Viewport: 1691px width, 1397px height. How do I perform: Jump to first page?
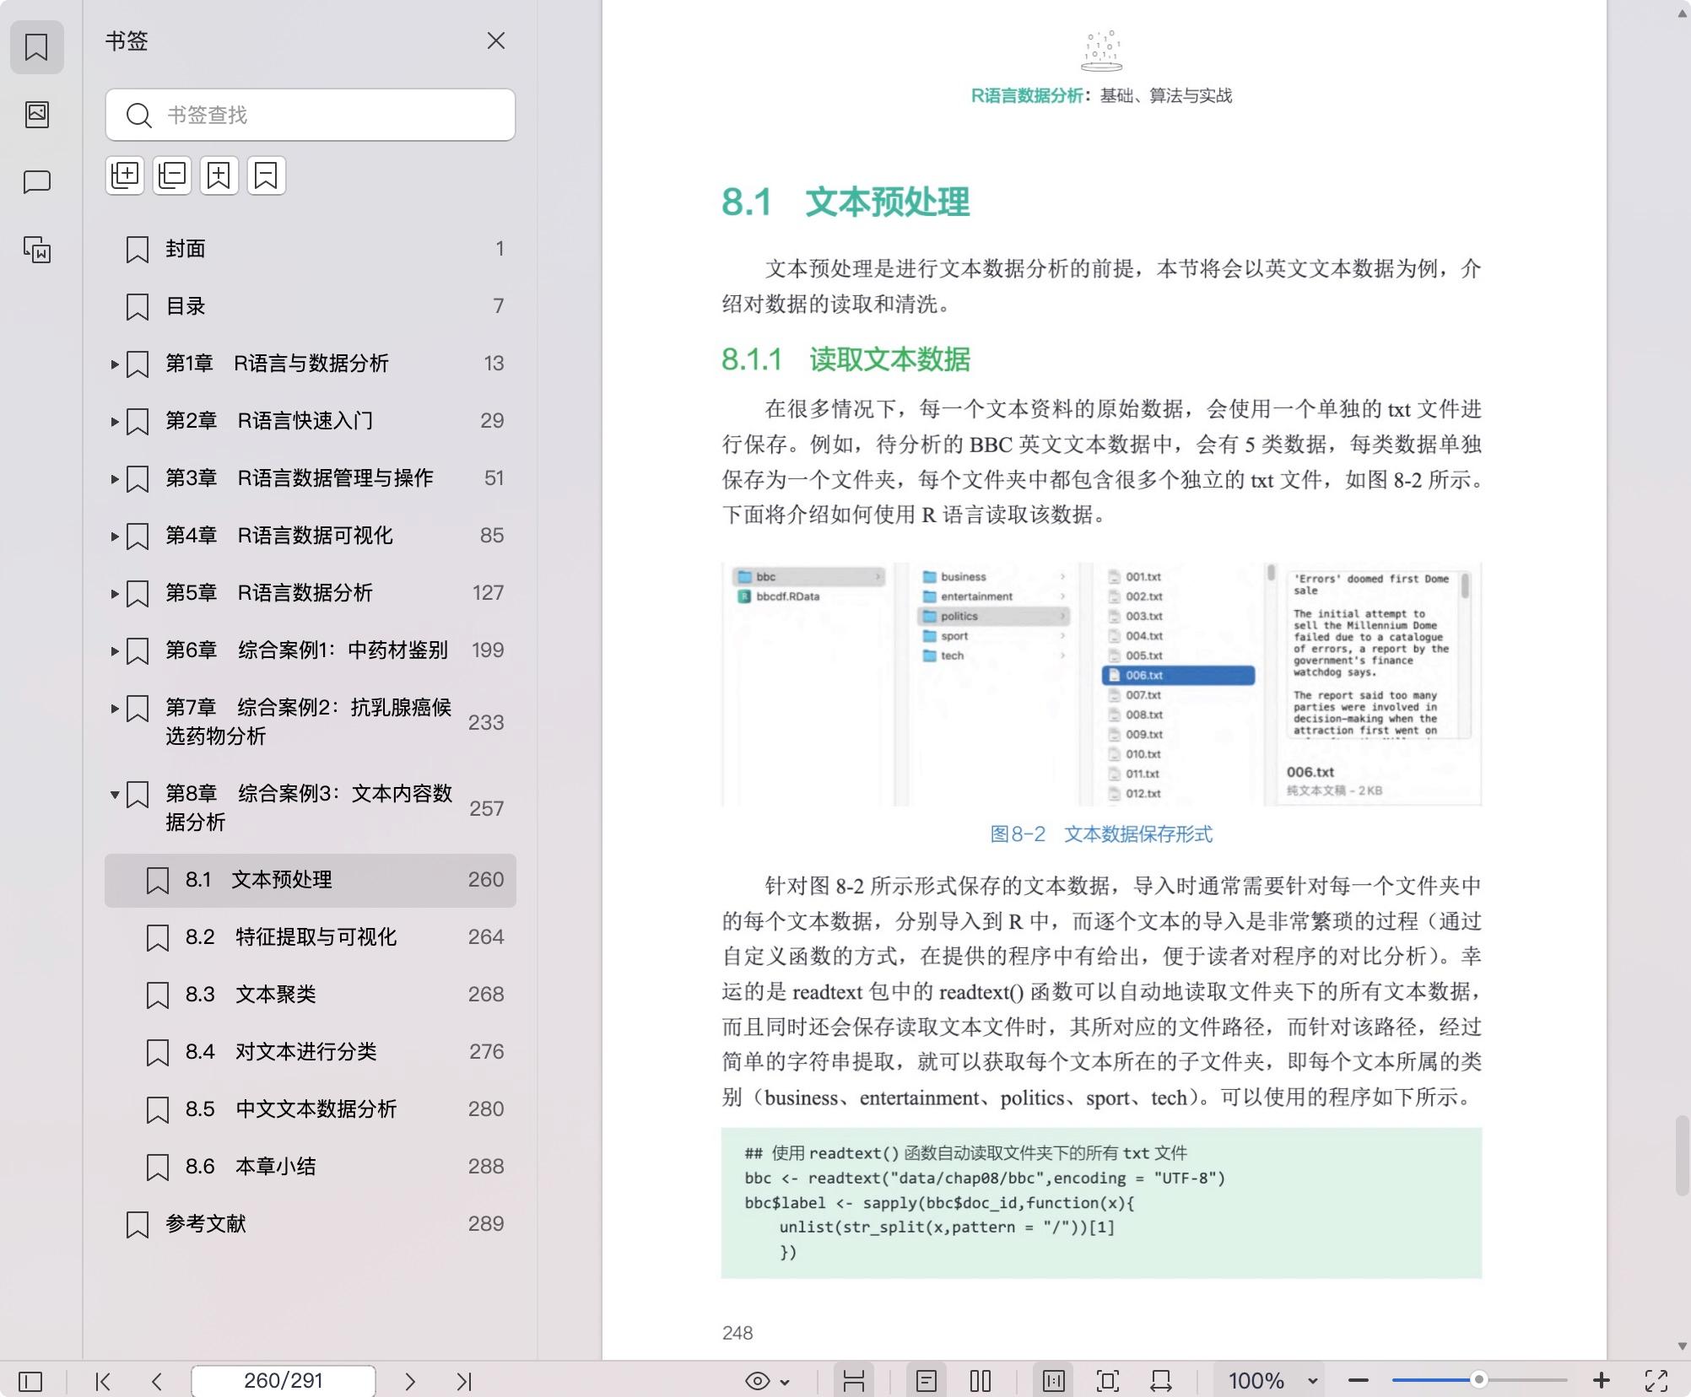click(103, 1381)
